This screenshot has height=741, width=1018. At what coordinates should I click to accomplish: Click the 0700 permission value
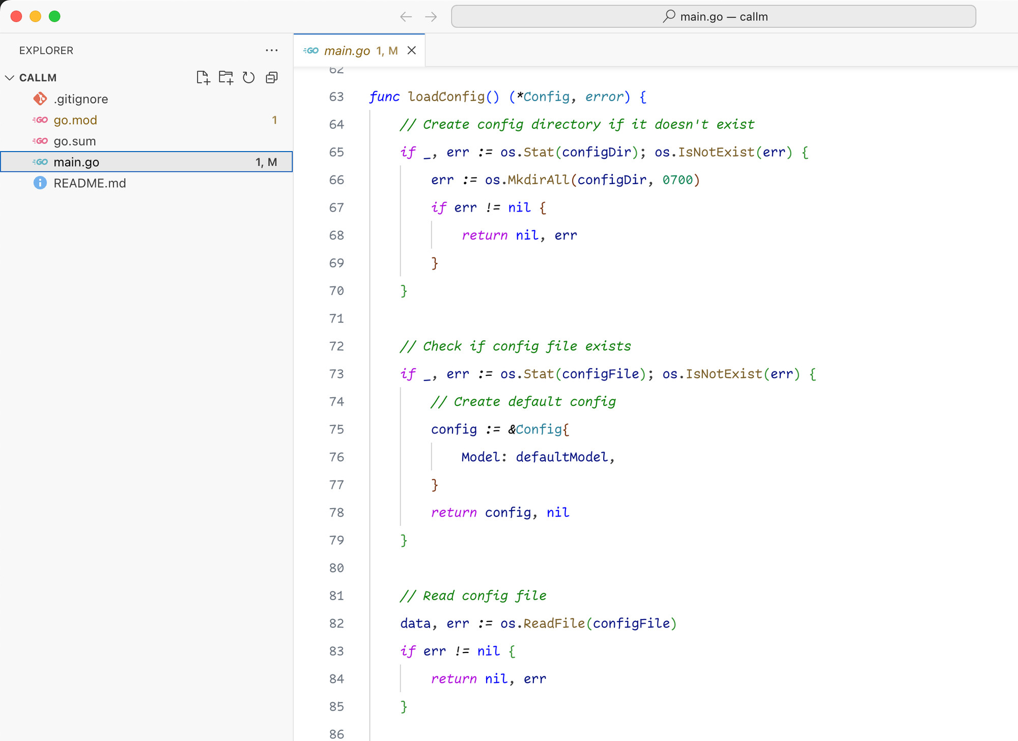(x=677, y=180)
